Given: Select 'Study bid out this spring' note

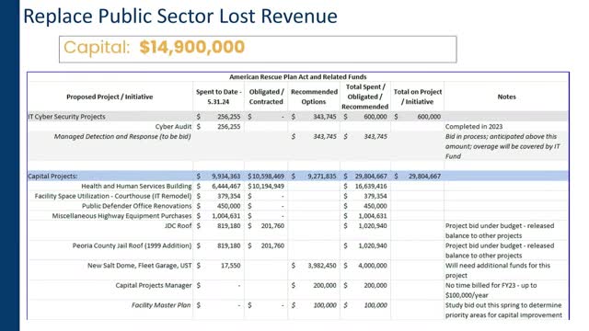Looking at the screenshot, I should click(x=503, y=311).
